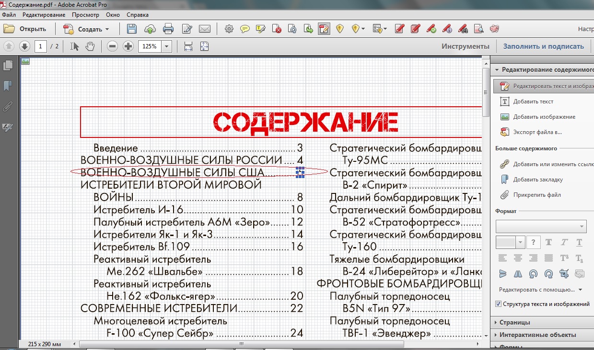Open the zoom percentage dropdown arrow
594x350 pixels.
pos(167,46)
